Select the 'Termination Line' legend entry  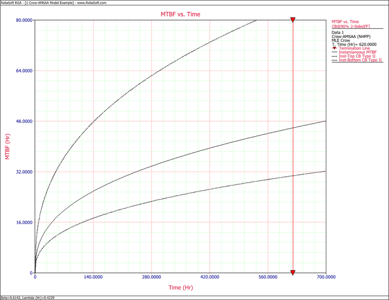(x=354, y=48)
